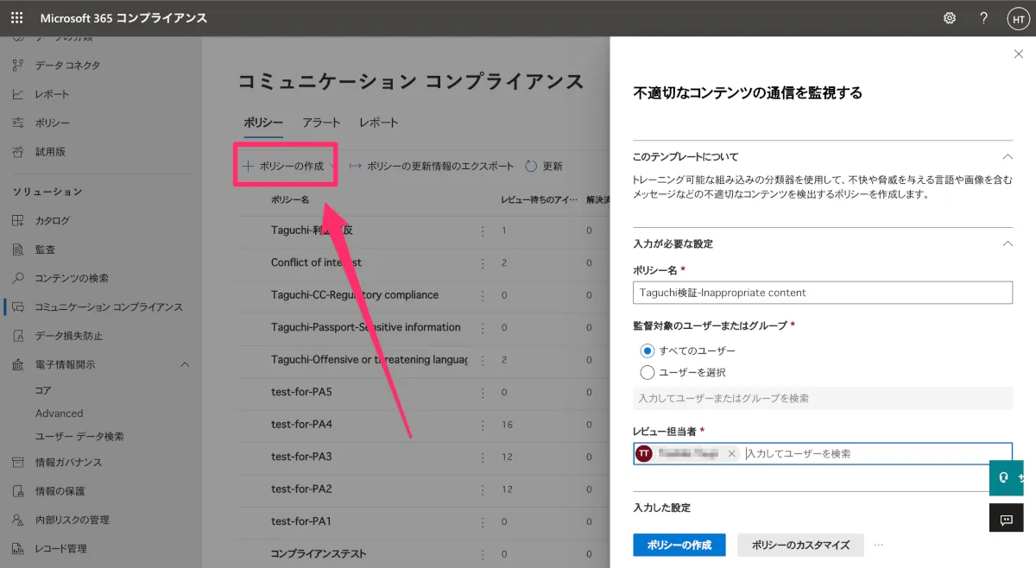The image size is (1036, 568).
Task: Open the test-for-PA5 policy row
Action: (x=301, y=392)
